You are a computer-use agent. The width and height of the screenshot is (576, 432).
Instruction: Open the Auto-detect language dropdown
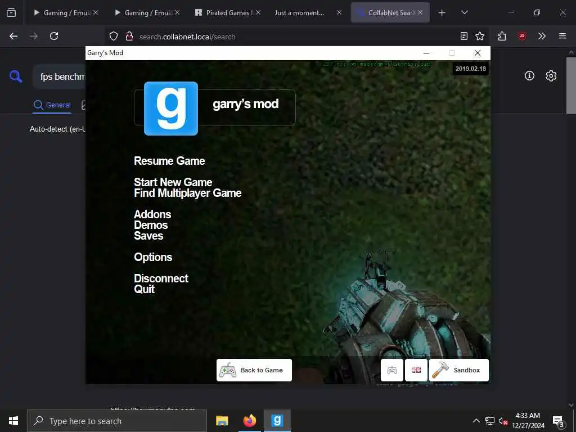tap(57, 129)
